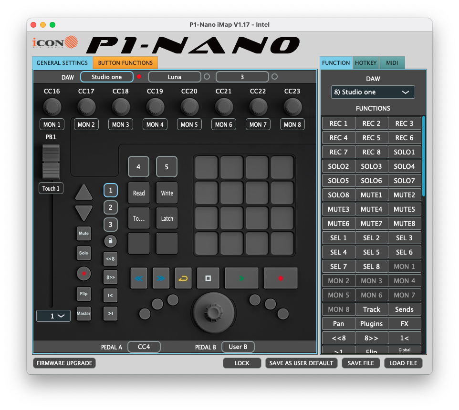Open the Pedal A CC4 selector
The height and width of the screenshot is (410, 459).
click(x=144, y=347)
